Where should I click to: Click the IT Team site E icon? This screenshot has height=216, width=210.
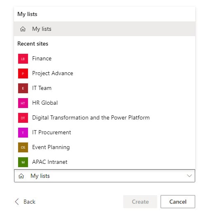23,88
